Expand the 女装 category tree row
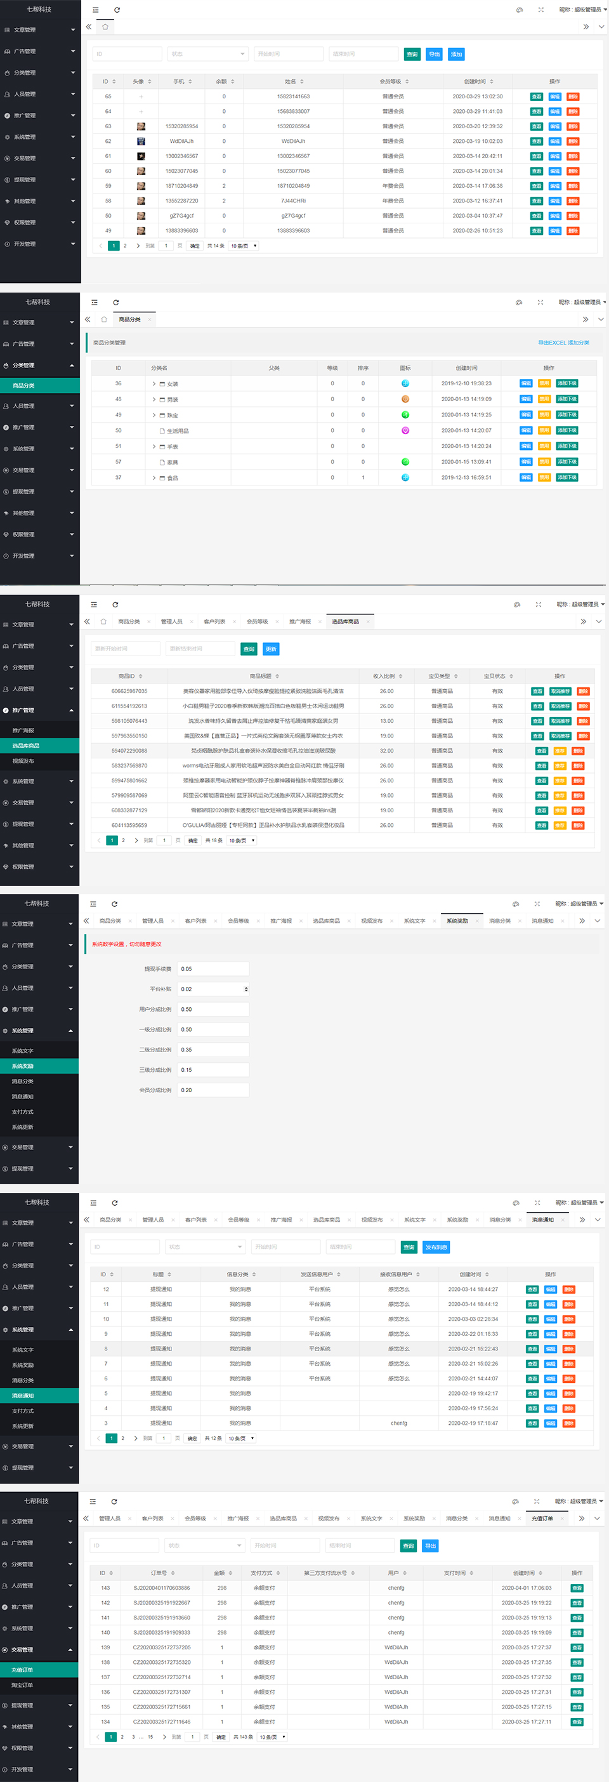The height and width of the screenshot is (1782, 609). [x=154, y=384]
